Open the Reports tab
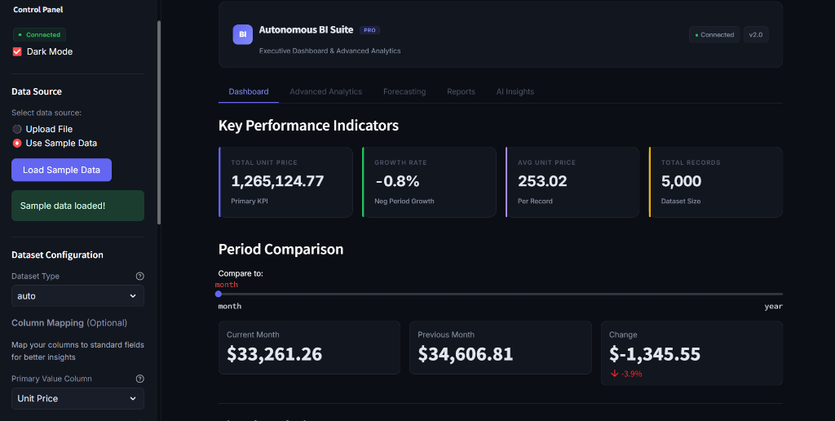The image size is (835, 421). click(461, 91)
